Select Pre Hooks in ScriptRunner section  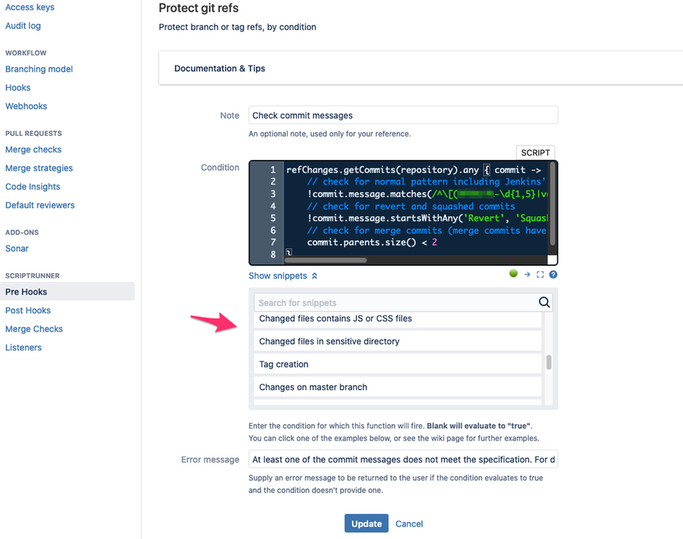67,292
